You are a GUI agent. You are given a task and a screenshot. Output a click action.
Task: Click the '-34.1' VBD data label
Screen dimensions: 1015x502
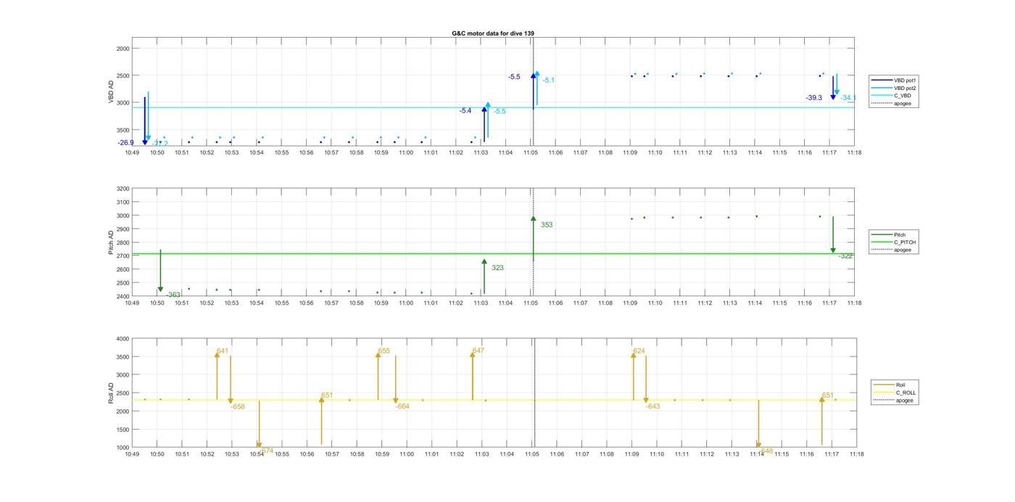[848, 98]
